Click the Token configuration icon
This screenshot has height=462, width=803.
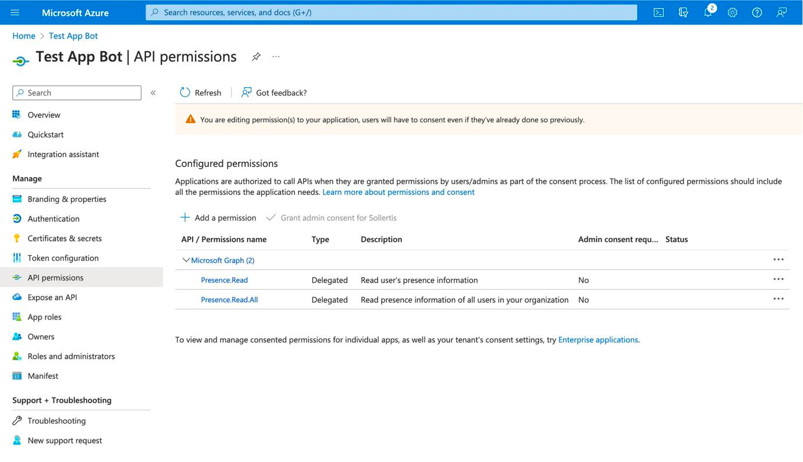click(16, 258)
